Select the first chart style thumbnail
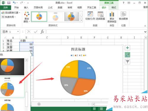This screenshot has width=148, height=111. [x=39, y=17]
